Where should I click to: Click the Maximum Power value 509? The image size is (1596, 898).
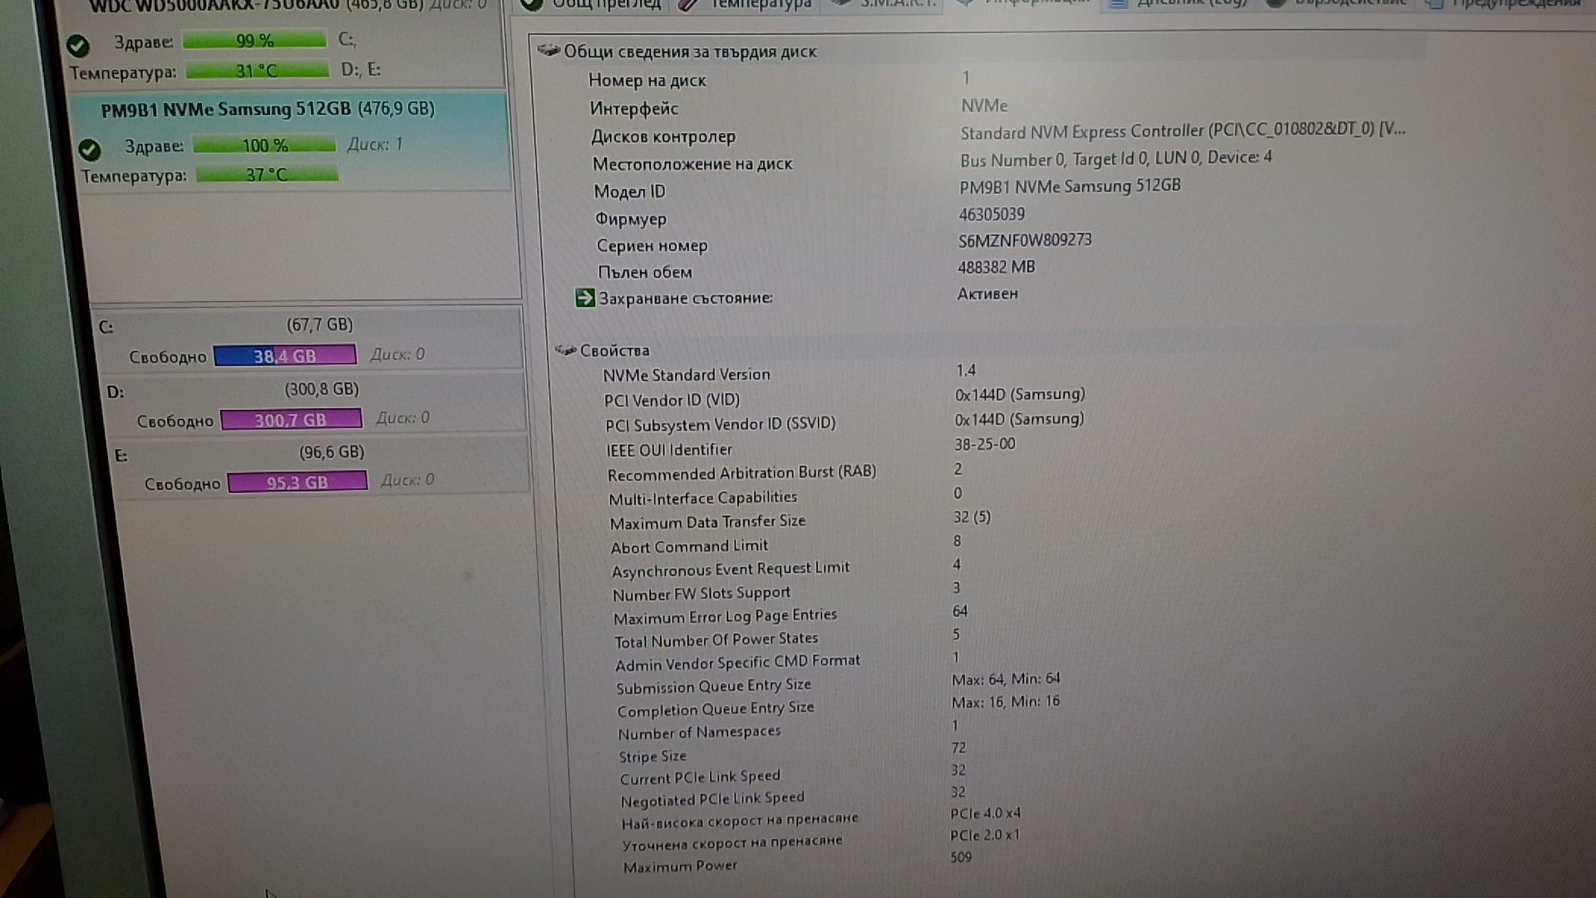pyautogui.click(x=961, y=857)
